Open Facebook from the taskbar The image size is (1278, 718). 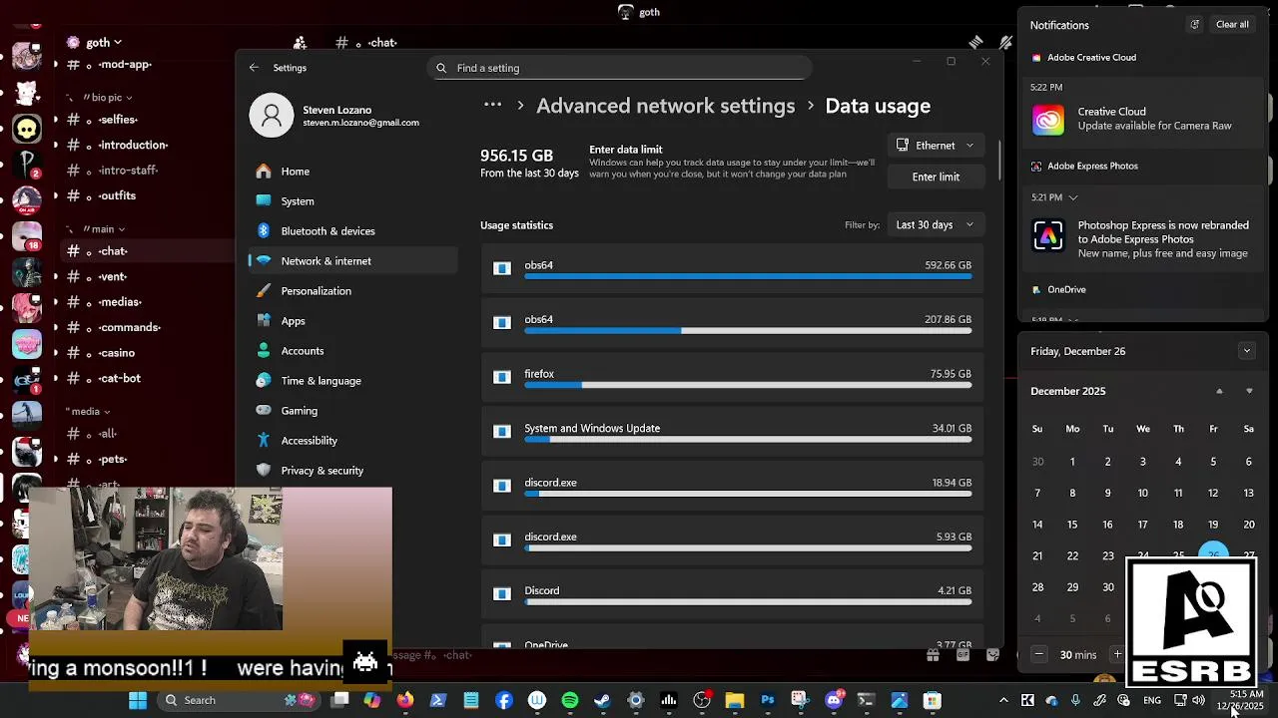click(504, 700)
